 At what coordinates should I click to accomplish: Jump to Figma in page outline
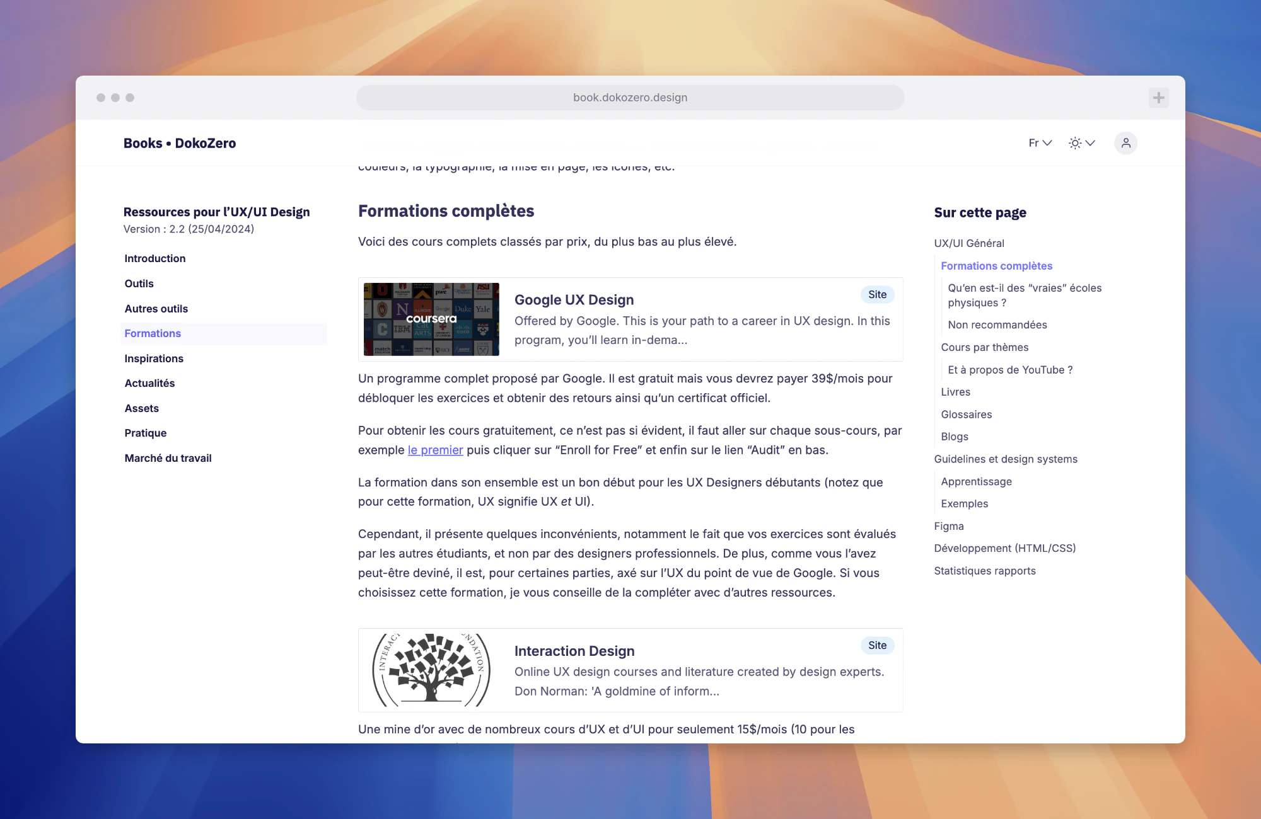coord(948,526)
